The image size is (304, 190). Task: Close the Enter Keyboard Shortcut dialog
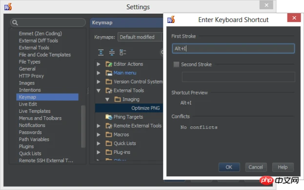[294, 18]
